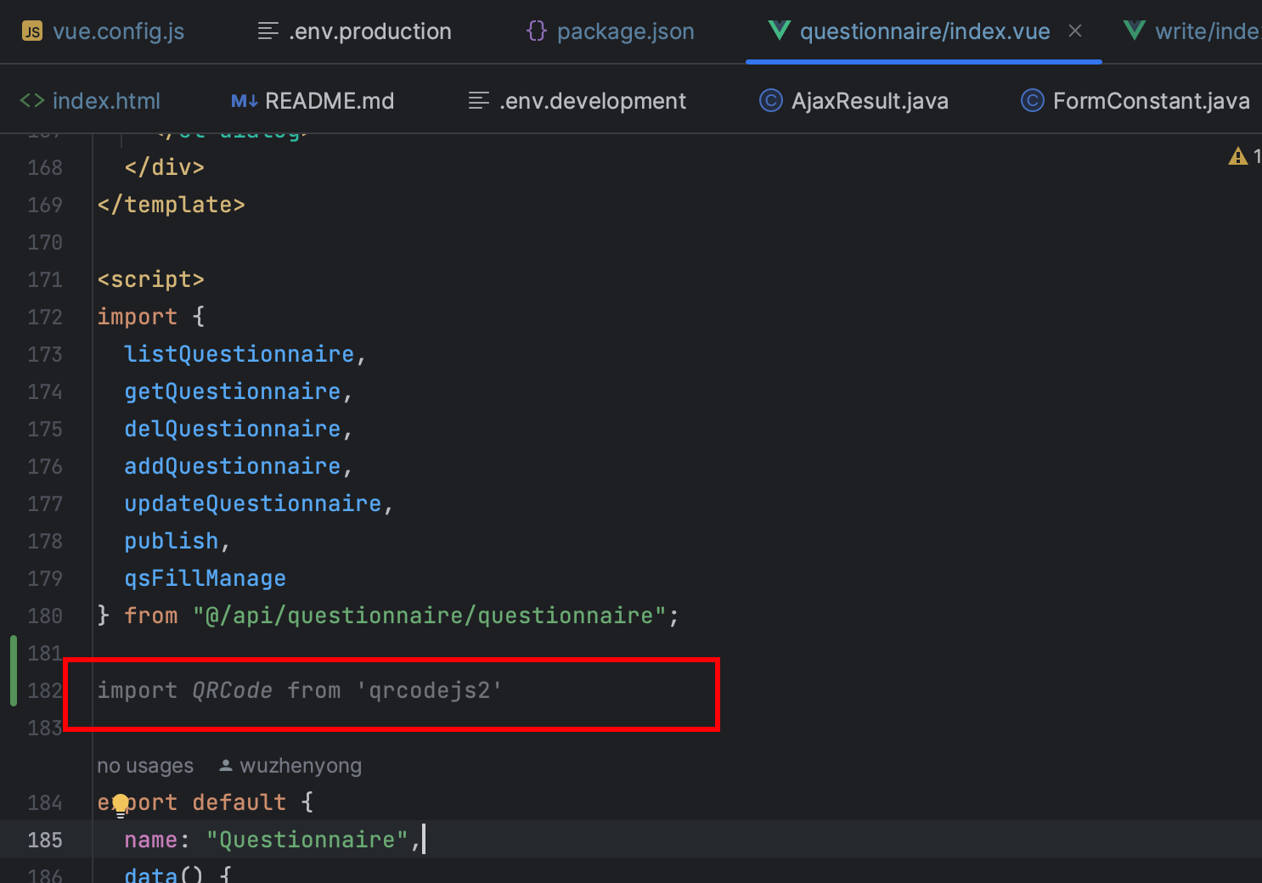
Task: Click the Markdown icon on README.md
Action: click(244, 101)
